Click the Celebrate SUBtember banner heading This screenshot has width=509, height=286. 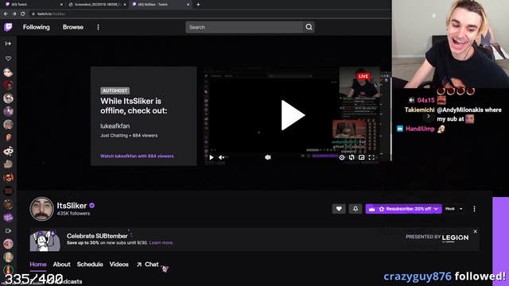pyautogui.click(x=97, y=236)
